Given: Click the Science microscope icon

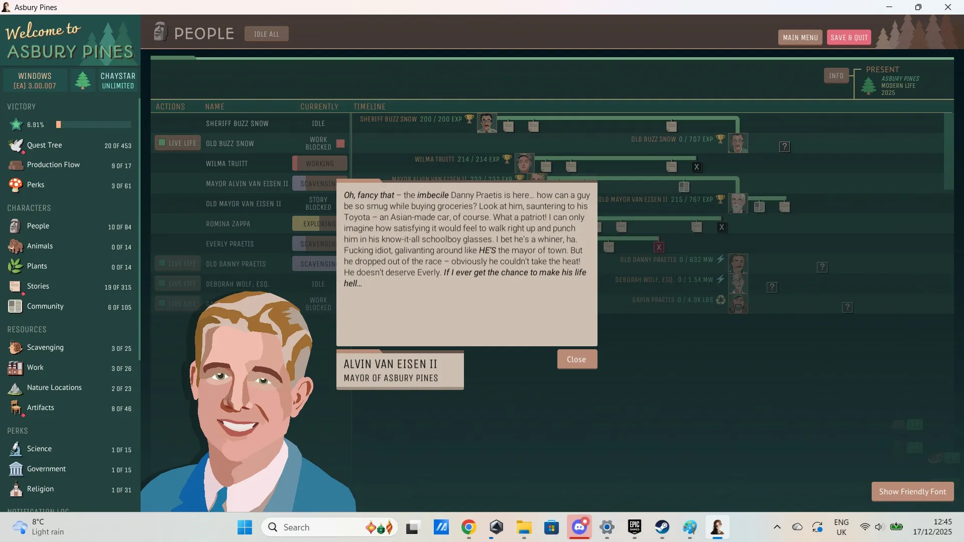Looking at the screenshot, I should click(x=16, y=449).
